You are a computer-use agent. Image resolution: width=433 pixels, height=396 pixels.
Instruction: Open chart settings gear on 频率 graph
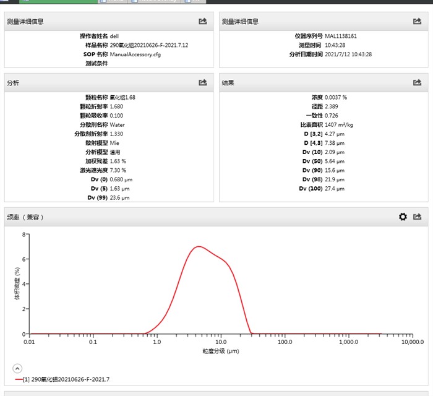point(403,217)
